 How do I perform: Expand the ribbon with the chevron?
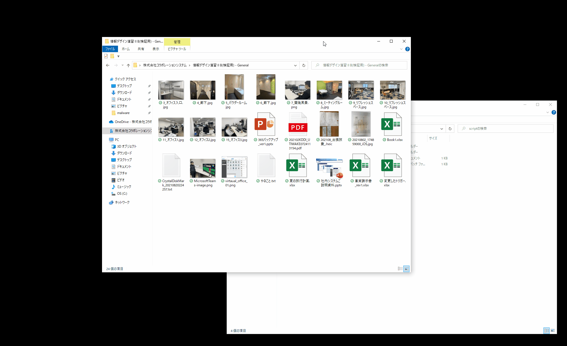pyautogui.click(x=401, y=49)
